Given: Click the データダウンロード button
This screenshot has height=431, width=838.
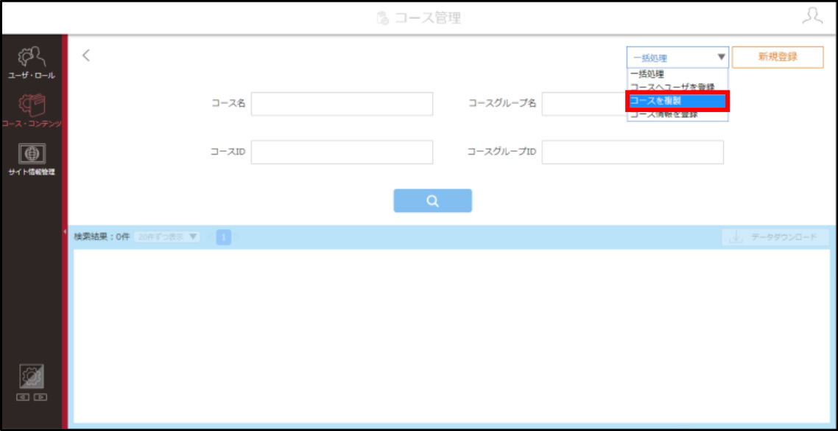Looking at the screenshot, I should pos(775,237).
